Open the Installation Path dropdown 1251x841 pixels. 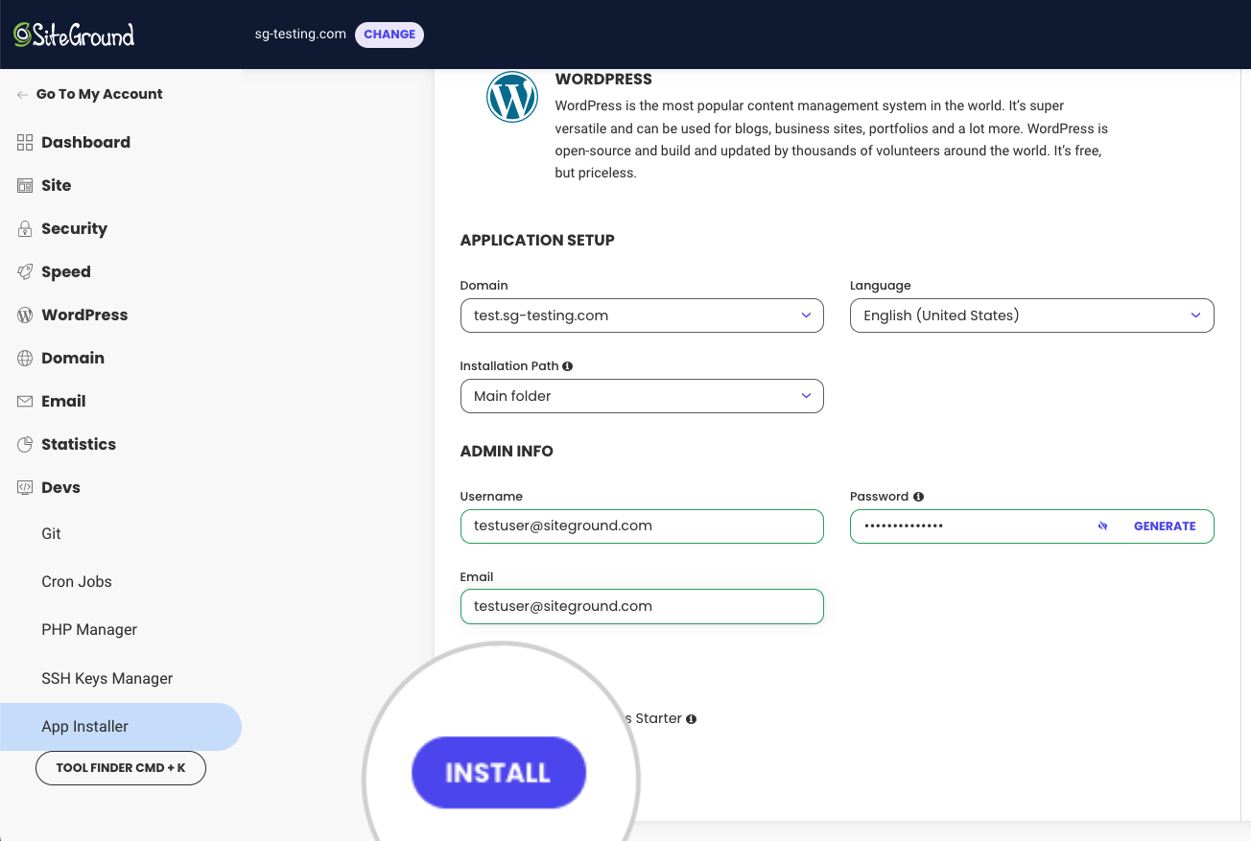pos(642,396)
